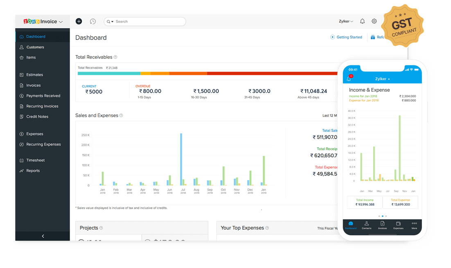The image size is (451, 268).
Task: Click in the Search input field
Action: coord(145,22)
